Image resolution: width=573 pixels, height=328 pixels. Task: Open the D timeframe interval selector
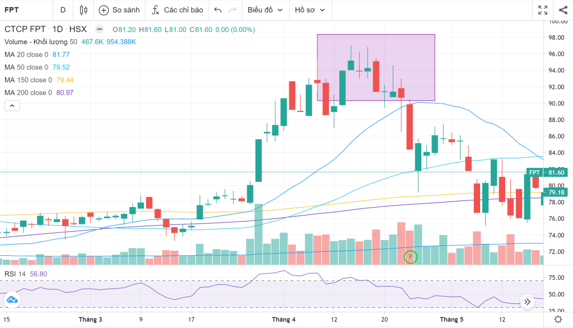[x=63, y=10]
